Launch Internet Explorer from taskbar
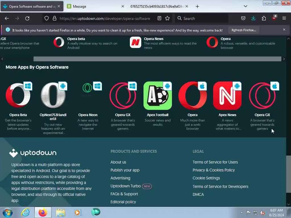The height and width of the screenshot is (218, 291). tap(25, 212)
